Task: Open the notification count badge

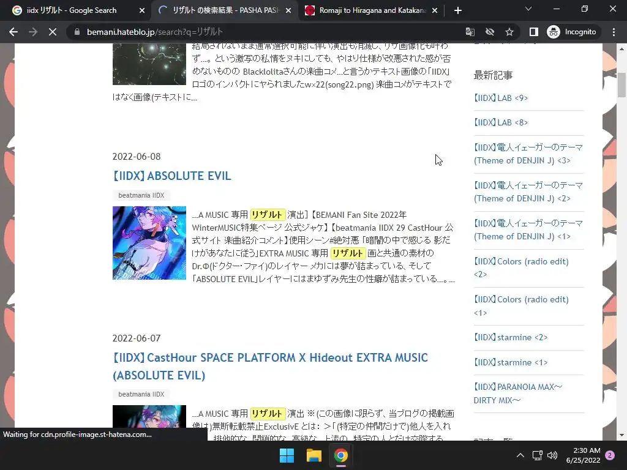Action: 610,455
